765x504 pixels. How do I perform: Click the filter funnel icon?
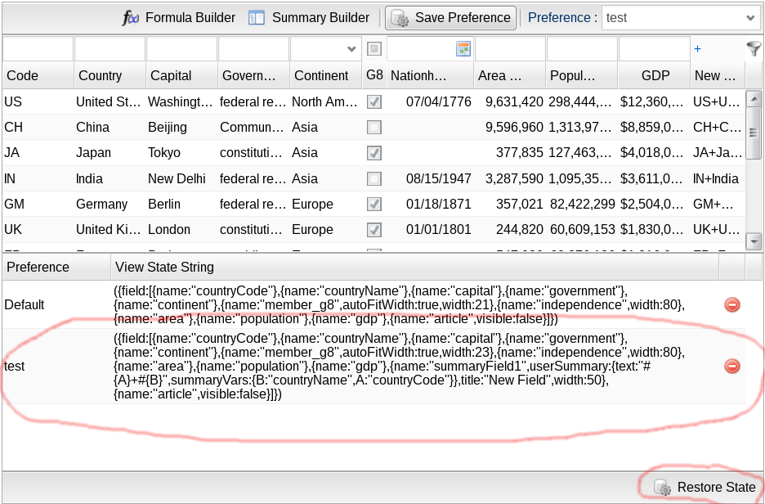(x=754, y=49)
